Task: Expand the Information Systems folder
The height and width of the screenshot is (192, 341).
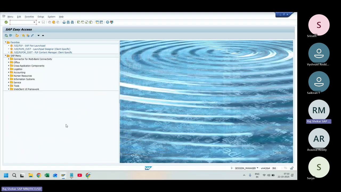Action: pos(9,79)
